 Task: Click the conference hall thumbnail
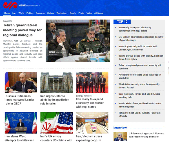point(92,123)
